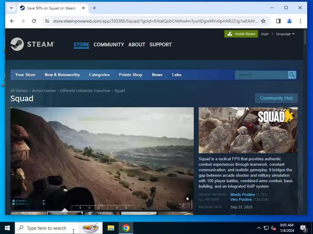Open Very Positive all reviews
This screenshot has width=313, height=234.
click(x=241, y=199)
